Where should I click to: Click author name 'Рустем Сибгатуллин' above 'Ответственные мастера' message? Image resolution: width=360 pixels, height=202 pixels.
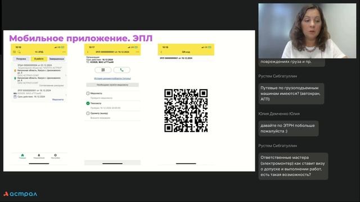coord(277,146)
